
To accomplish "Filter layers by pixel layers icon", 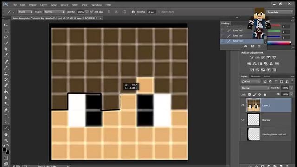I will pyautogui.click(x=265, y=82).
